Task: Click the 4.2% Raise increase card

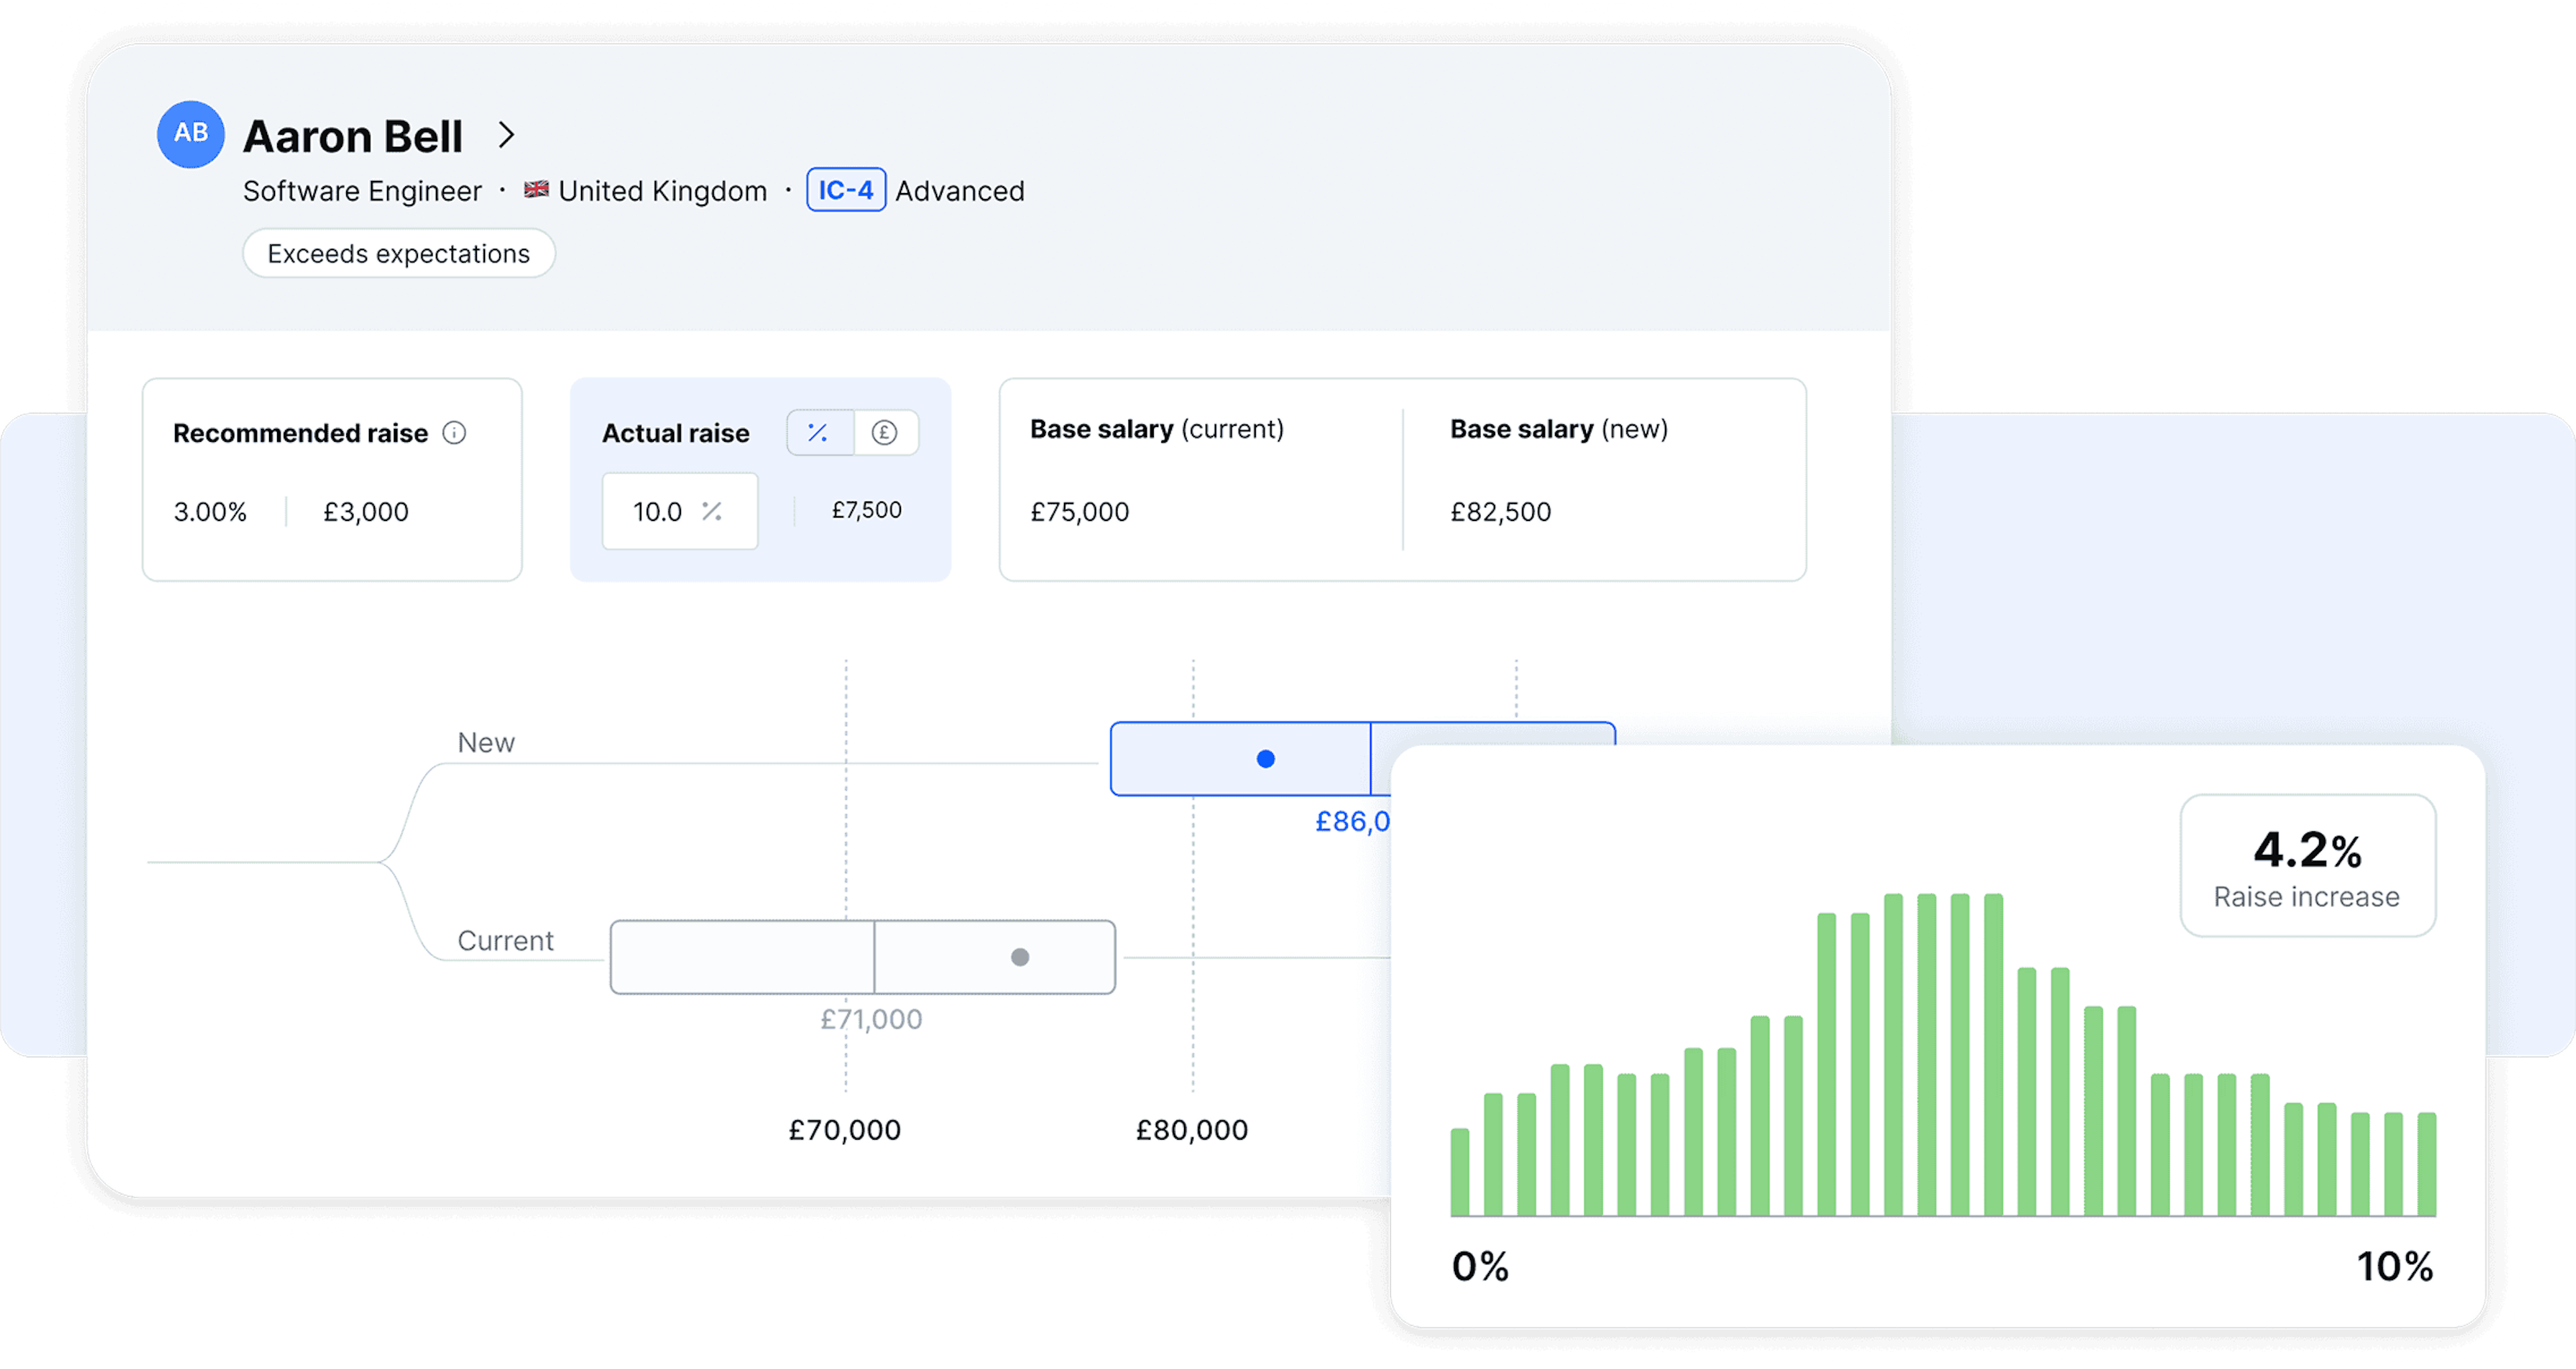Action: (2306, 866)
